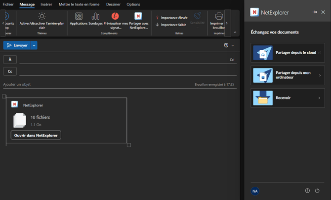Click Ouvrir dans NetExplorer button
The height and width of the screenshot is (200, 331).
coord(36,135)
